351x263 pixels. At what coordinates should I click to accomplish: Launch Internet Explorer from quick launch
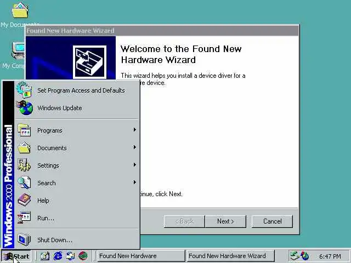click(x=58, y=256)
